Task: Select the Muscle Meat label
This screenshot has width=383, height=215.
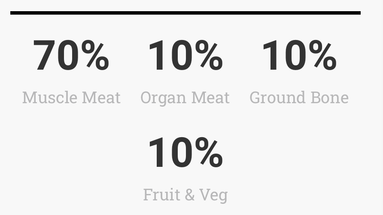Action: pyautogui.click(x=71, y=97)
